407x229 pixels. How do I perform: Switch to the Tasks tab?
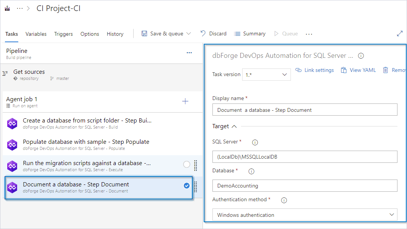coord(12,34)
